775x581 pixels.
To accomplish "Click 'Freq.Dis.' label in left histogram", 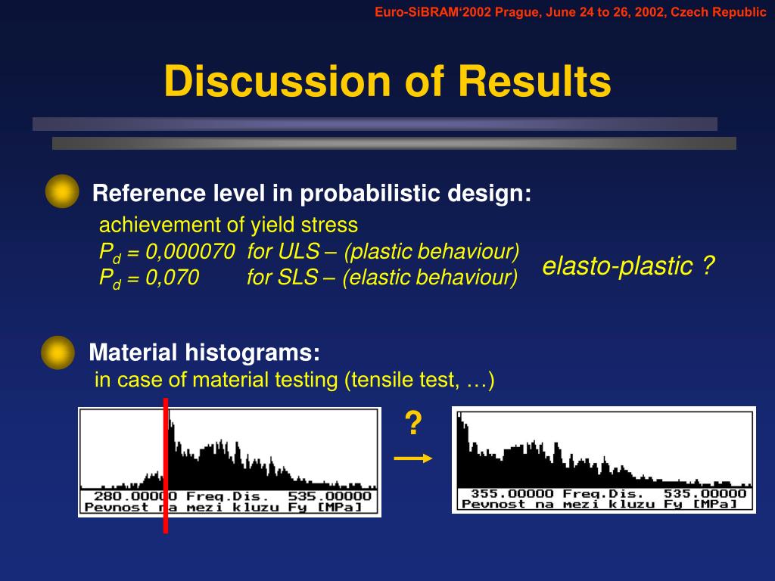I will (x=228, y=496).
